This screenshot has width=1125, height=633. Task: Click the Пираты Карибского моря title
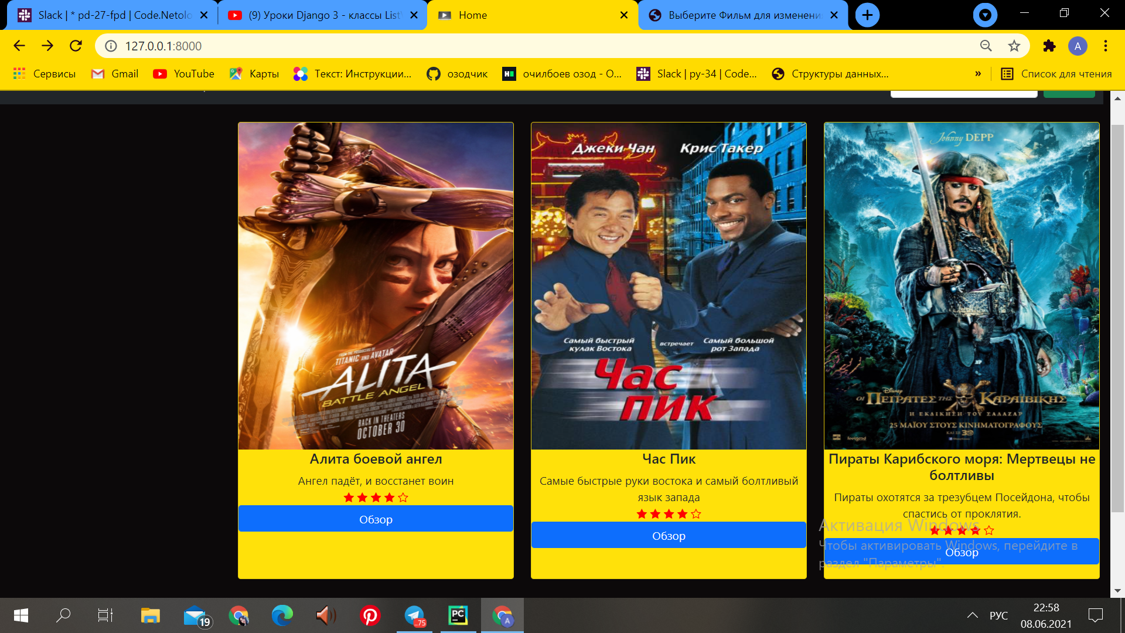pyautogui.click(x=962, y=467)
